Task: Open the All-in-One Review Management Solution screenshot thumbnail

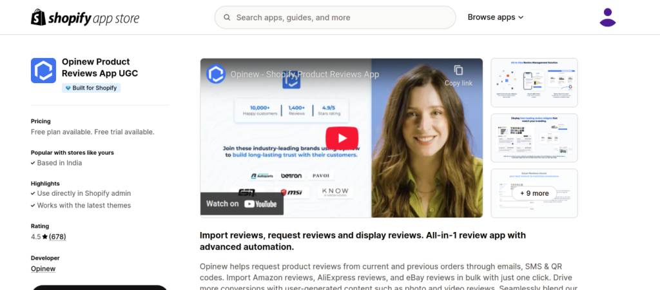Action: (x=534, y=82)
